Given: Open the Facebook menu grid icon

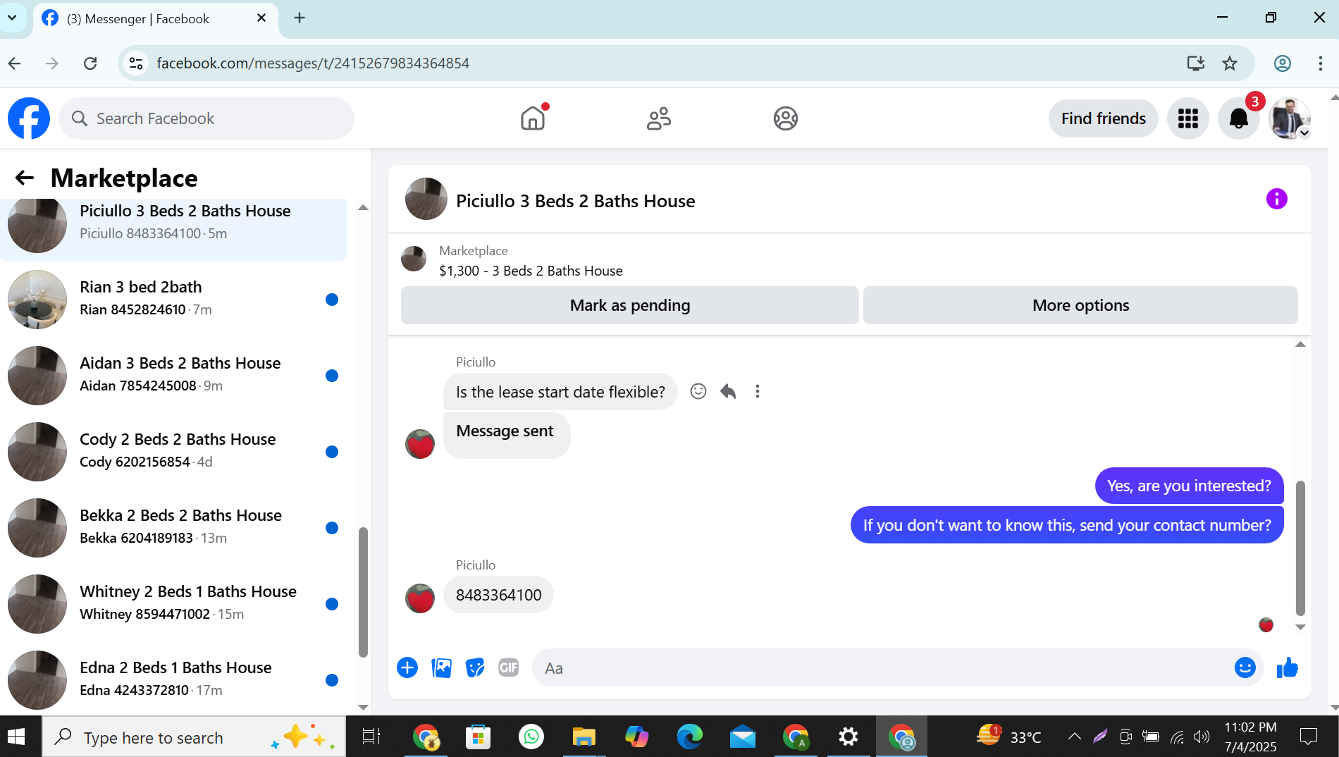Looking at the screenshot, I should [x=1188, y=118].
